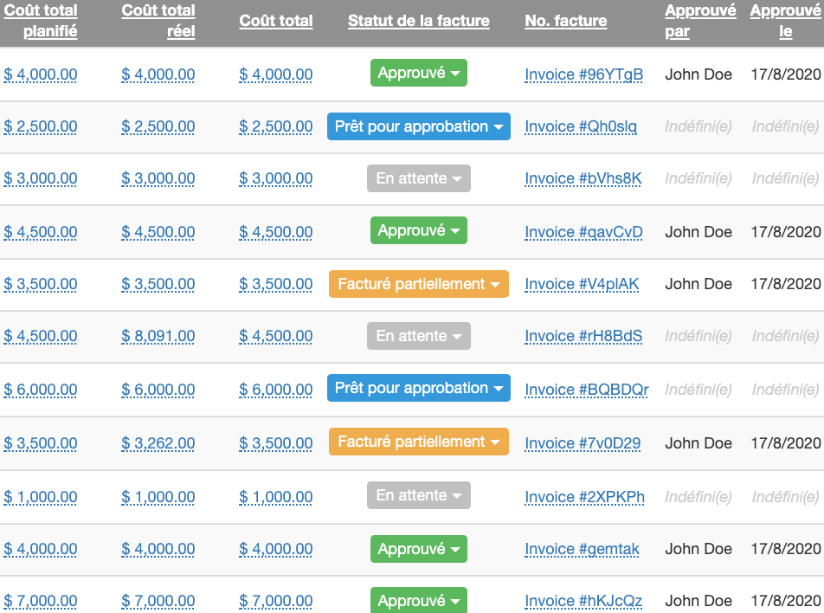
Task: Sort by No. facture column header
Action: tap(565, 22)
